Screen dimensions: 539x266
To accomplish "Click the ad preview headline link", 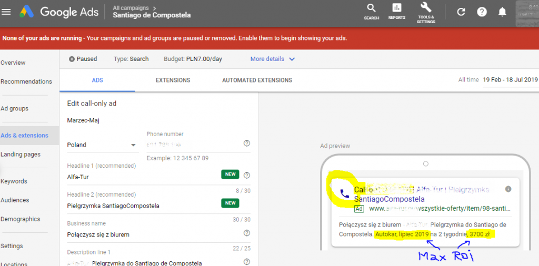I will pyautogui.click(x=422, y=195).
